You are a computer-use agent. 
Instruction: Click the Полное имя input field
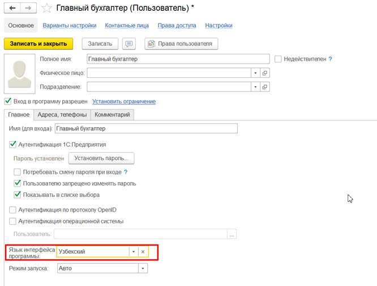178,59
